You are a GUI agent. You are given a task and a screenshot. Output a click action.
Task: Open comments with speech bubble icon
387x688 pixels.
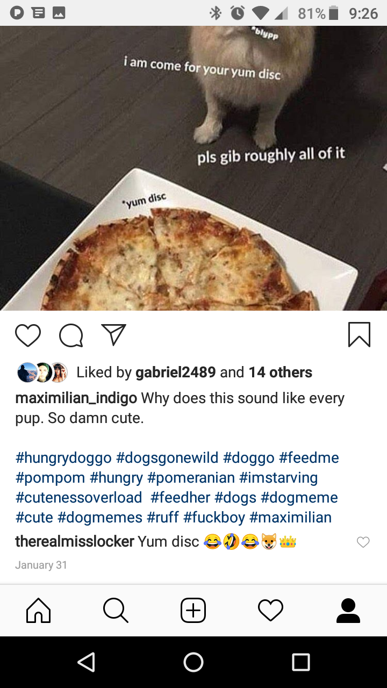(x=71, y=335)
